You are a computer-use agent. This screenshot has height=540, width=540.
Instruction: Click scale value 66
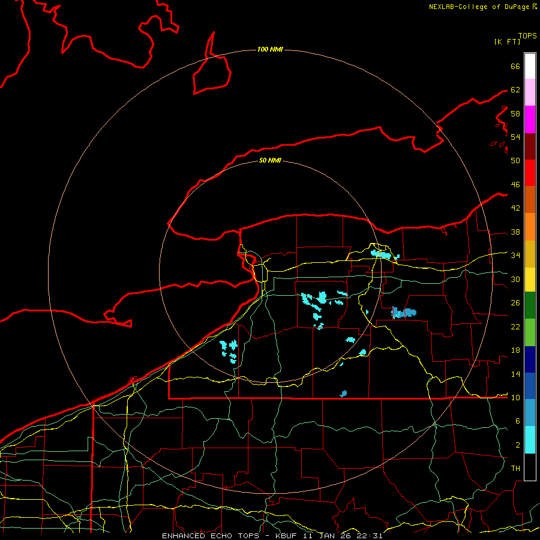coord(515,67)
